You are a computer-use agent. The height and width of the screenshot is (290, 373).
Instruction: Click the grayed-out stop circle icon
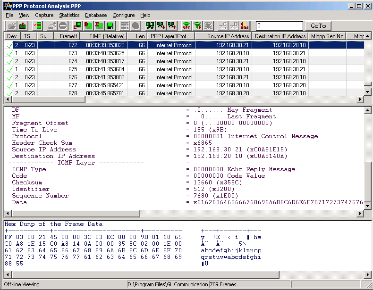[x=63, y=25]
